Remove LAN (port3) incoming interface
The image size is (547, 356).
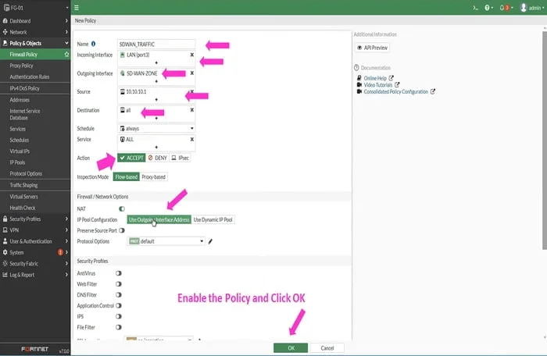(192, 55)
